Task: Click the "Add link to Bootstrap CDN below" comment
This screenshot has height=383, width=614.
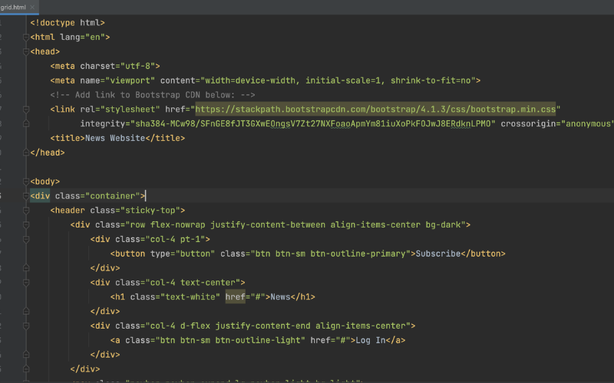Action: tap(152, 95)
